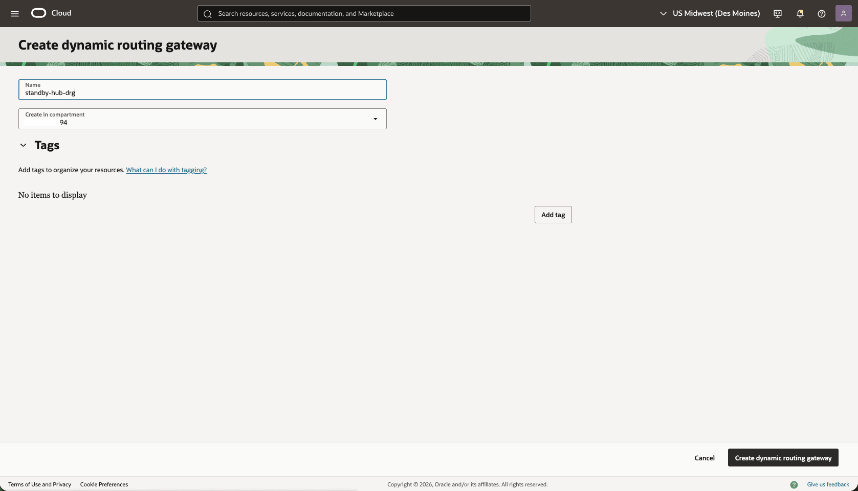Click the Give us feedback link

tap(828, 484)
